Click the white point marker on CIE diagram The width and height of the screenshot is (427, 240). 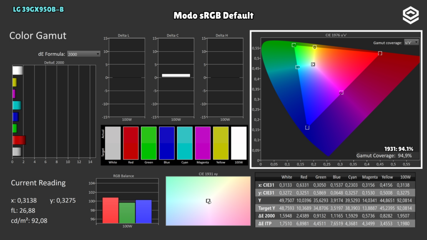(313, 65)
